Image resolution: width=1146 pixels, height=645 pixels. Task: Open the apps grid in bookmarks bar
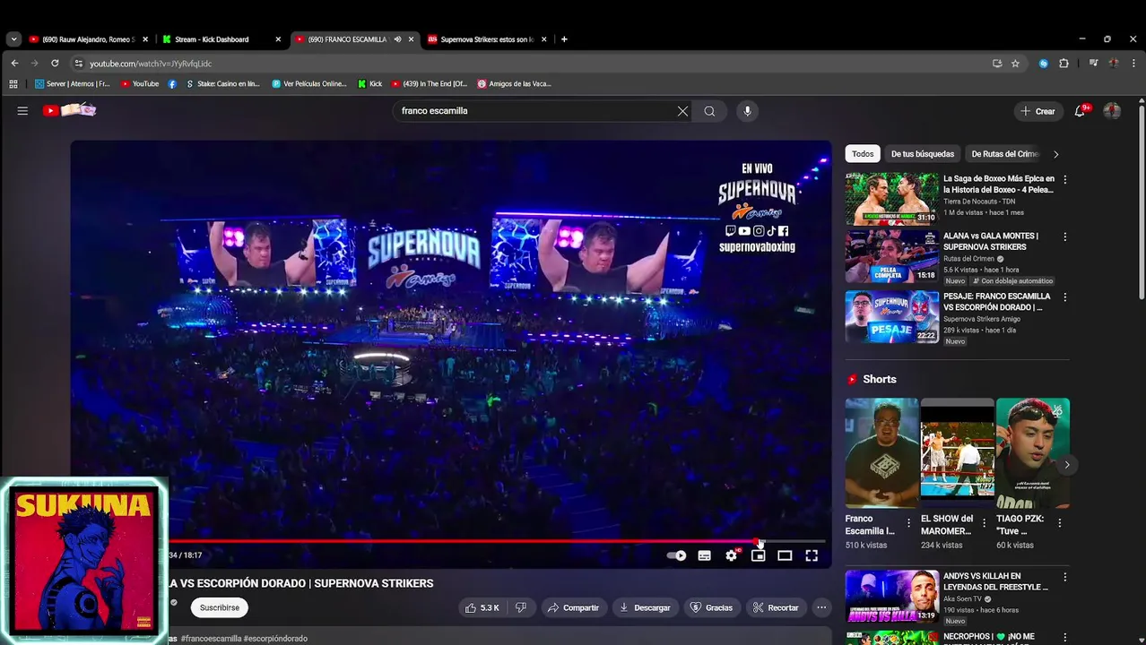point(13,84)
